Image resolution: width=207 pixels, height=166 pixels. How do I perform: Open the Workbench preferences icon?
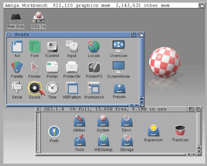pos(94,88)
